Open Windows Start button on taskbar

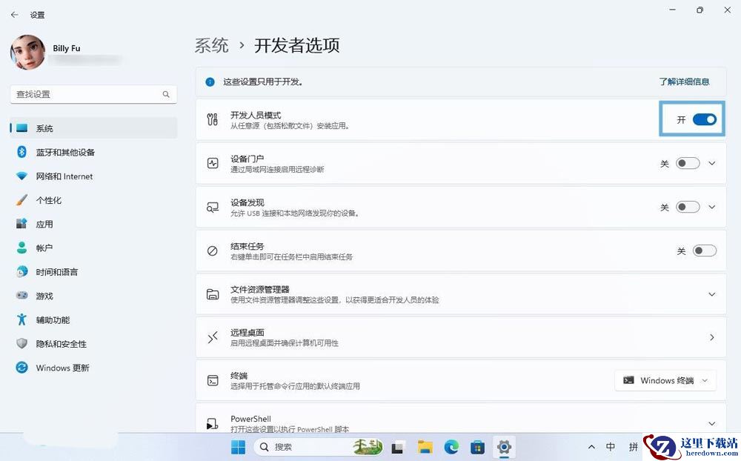[238, 447]
